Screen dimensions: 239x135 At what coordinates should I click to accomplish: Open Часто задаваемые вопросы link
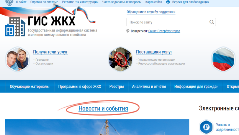(122, 2)
